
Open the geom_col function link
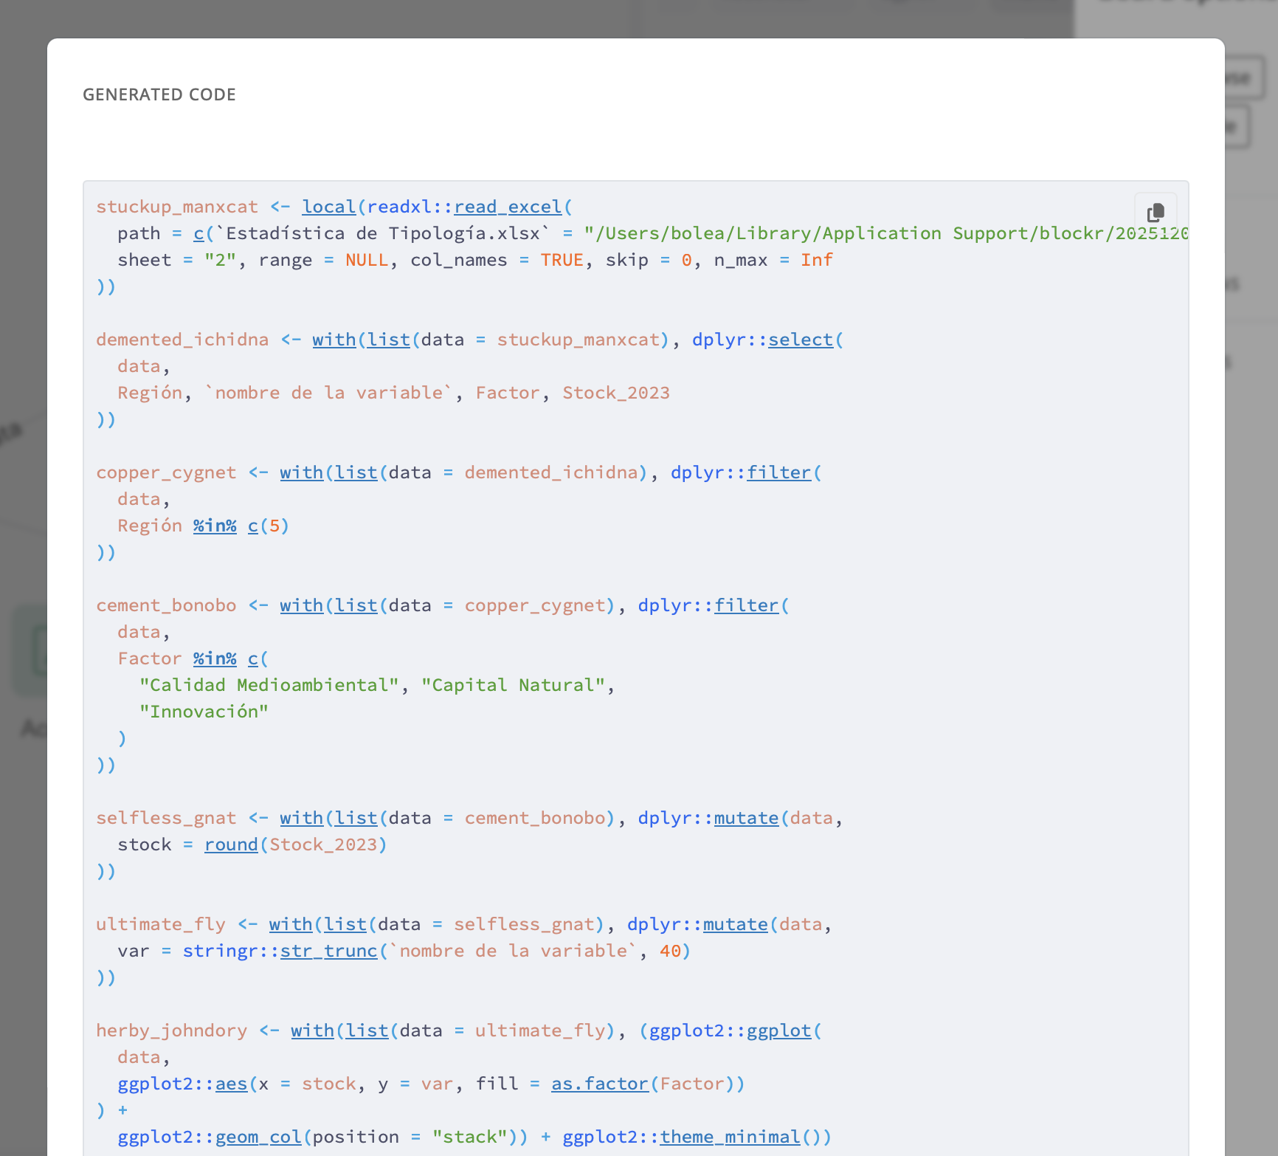tap(258, 1137)
